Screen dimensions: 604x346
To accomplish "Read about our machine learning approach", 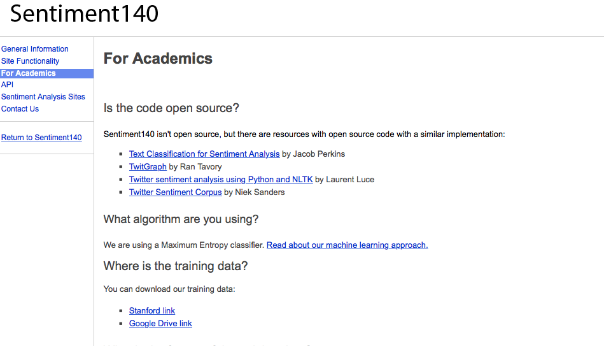I will [347, 245].
